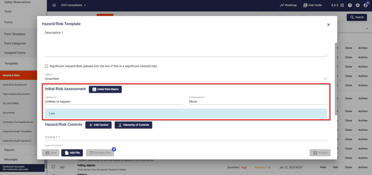Viewport: 372px width, 175px height.
Task: Click the Search button
Action: click(357, 17)
